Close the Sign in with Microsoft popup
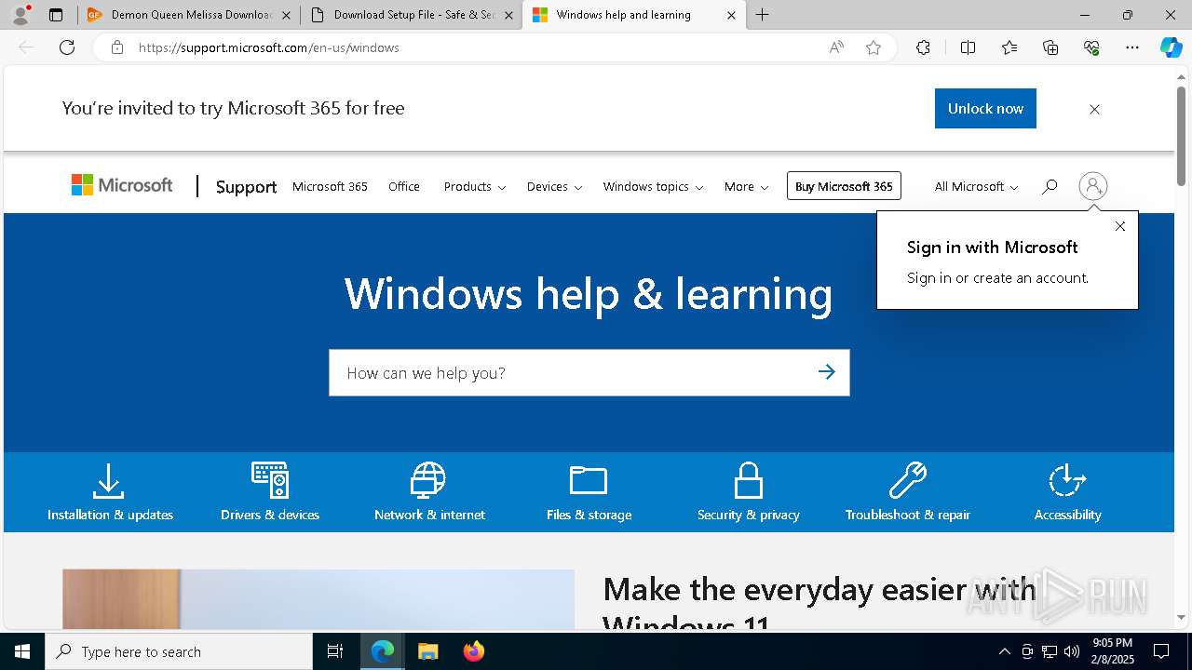This screenshot has height=670, width=1192. pyautogui.click(x=1120, y=226)
